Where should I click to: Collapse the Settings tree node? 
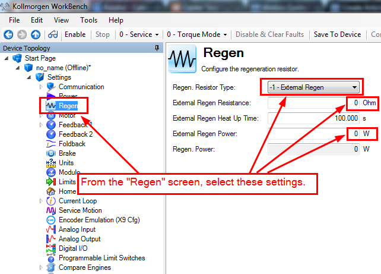click(29, 77)
